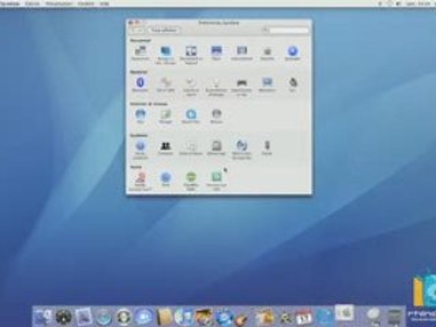The height and width of the screenshot is (327, 436).
Task: Open the QuickTime preference pane
Action: coord(191,116)
